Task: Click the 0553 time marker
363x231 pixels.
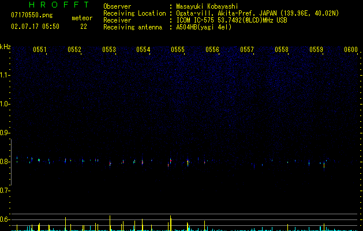Action: pos(109,50)
